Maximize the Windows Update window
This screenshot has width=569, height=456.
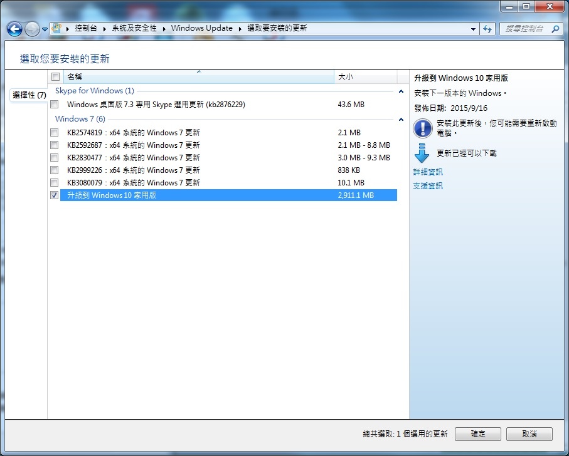tap(526, 6)
